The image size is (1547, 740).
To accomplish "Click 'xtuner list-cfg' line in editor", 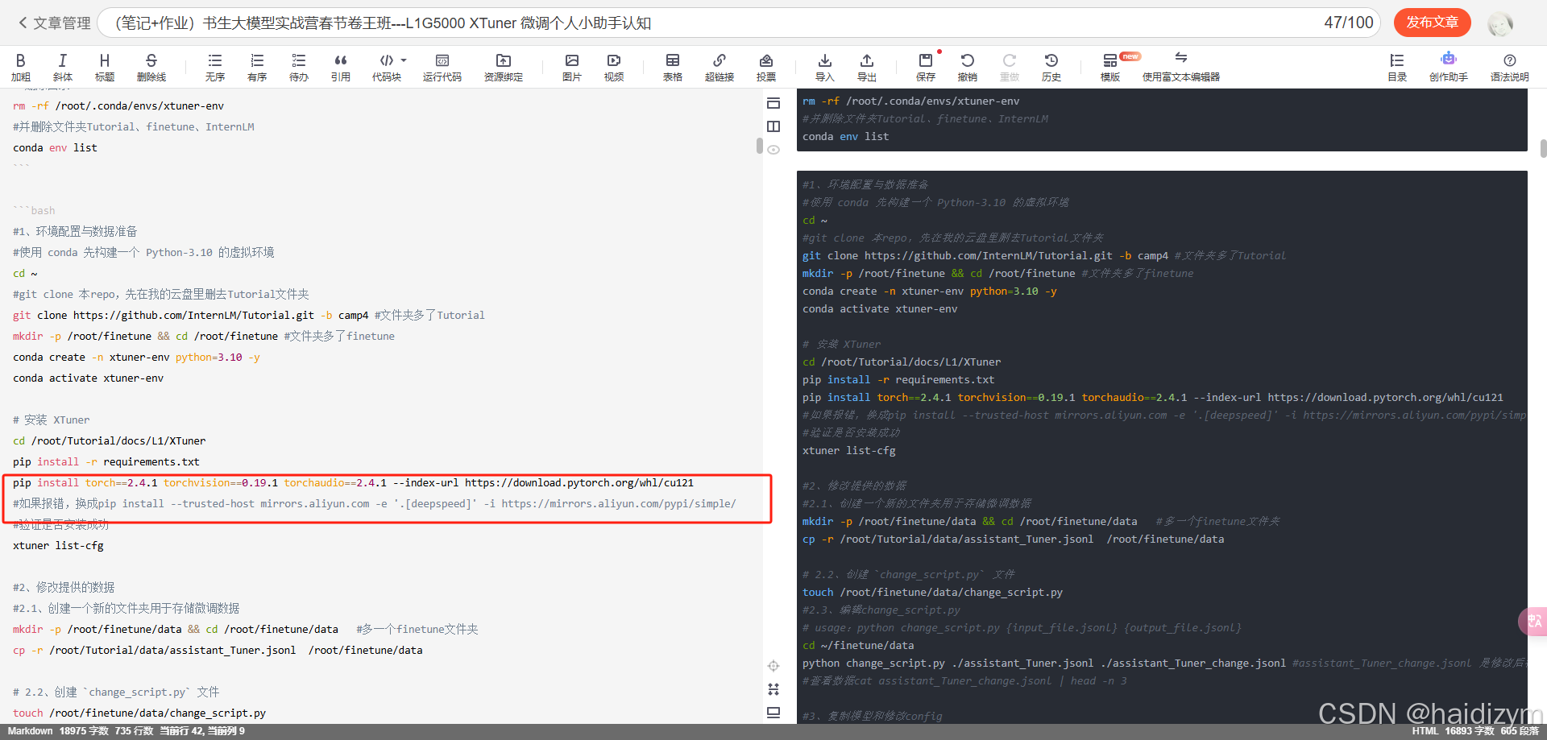I will click(x=58, y=545).
